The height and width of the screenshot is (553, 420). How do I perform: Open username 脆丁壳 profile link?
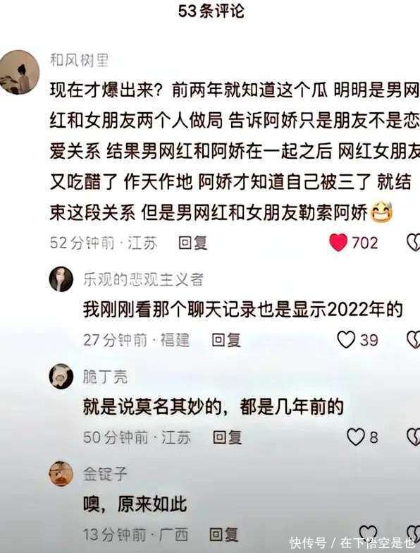pyautogui.click(x=106, y=377)
